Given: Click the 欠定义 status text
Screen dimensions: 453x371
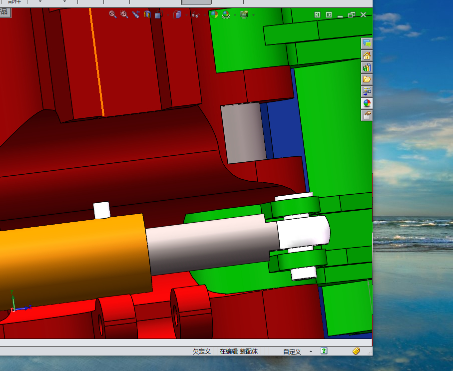Looking at the screenshot, I should (x=202, y=352).
